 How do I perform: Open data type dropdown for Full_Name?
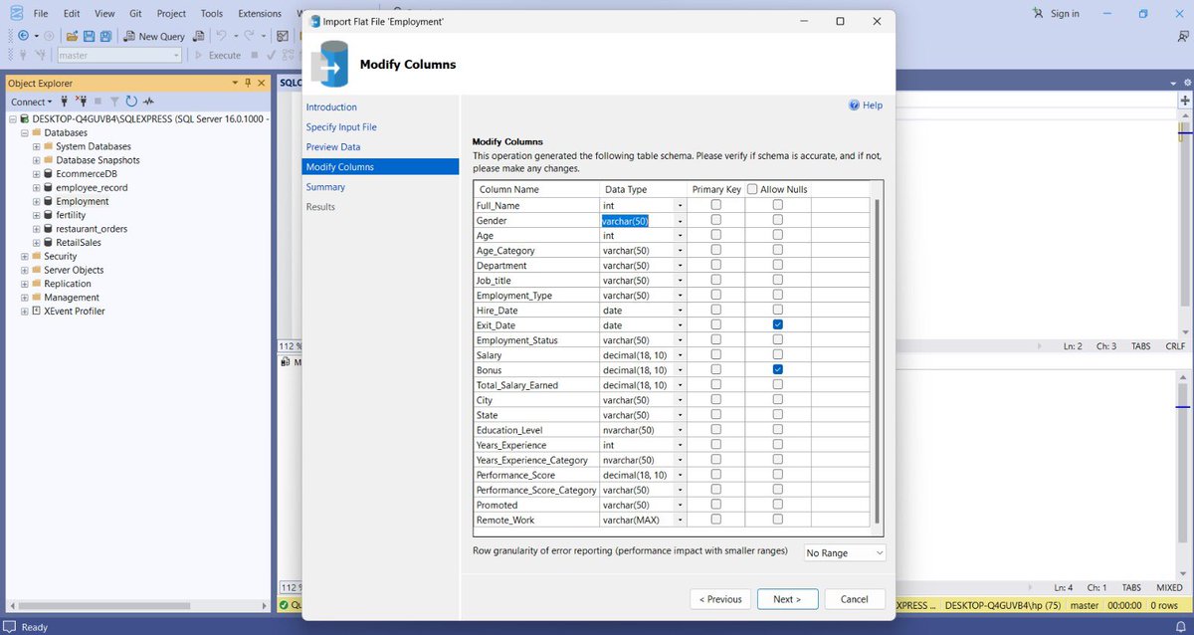tap(681, 206)
